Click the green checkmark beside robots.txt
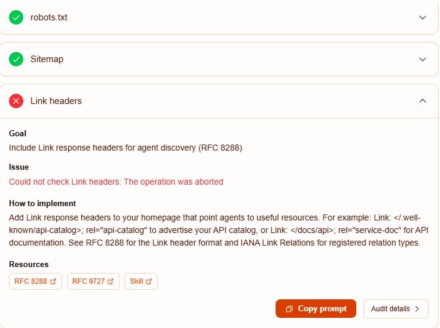Viewport: 440px width, 328px height. click(x=16, y=17)
